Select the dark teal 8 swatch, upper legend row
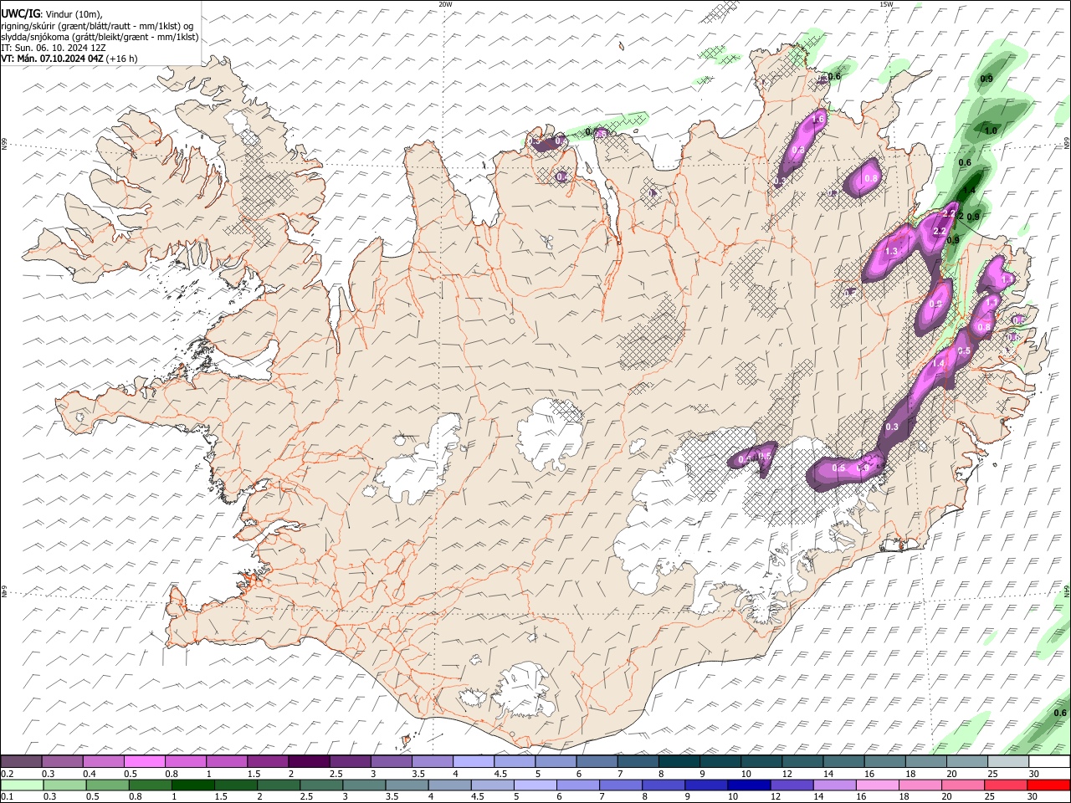The height and width of the screenshot is (803, 1071). [x=678, y=761]
